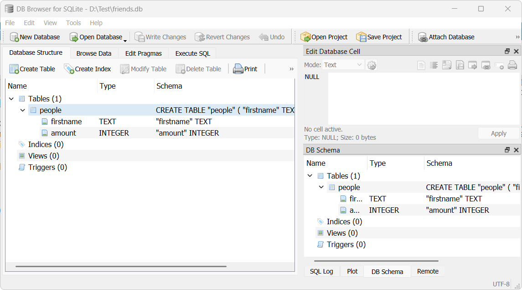This screenshot has height=290, width=522.
Task: Select Triggers (0) in Database Structure
Action: [47, 167]
